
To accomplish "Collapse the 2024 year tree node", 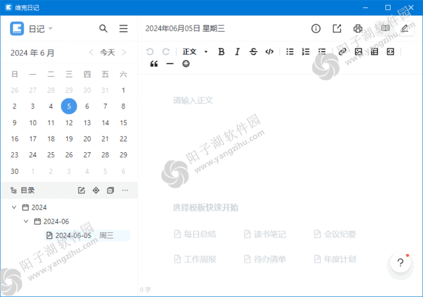I will [x=14, y=207].
